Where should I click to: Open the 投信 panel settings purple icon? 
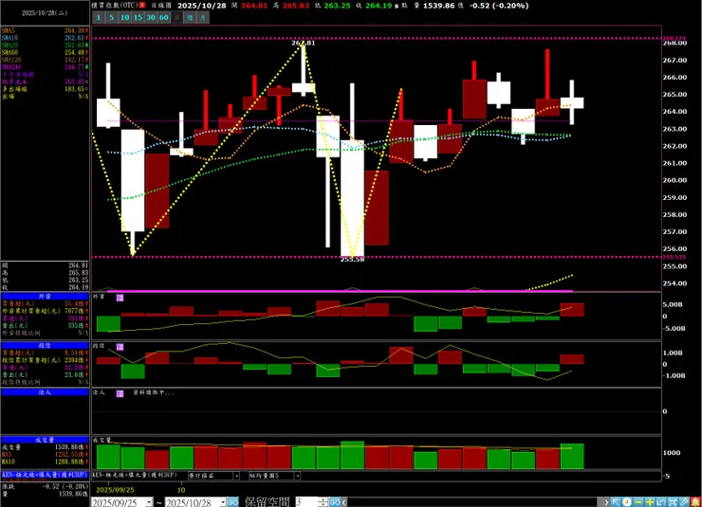(120, 347)
